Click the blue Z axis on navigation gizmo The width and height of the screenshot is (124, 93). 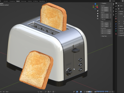[95, 4]
